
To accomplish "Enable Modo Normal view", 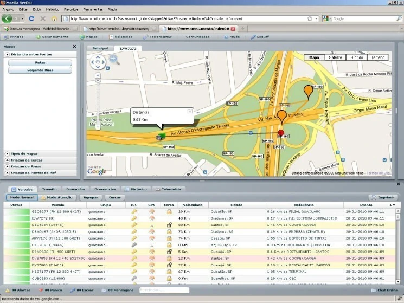I will click(22, 197).
